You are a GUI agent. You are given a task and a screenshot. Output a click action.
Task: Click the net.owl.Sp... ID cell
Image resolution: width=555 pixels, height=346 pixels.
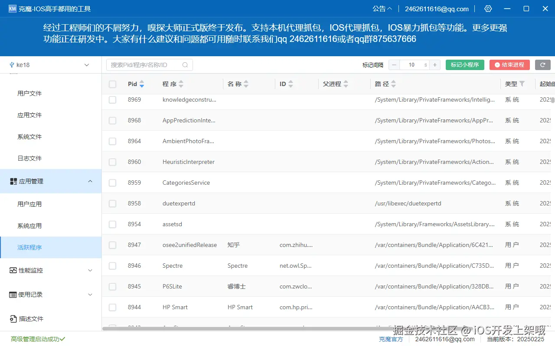click(296, 266)
